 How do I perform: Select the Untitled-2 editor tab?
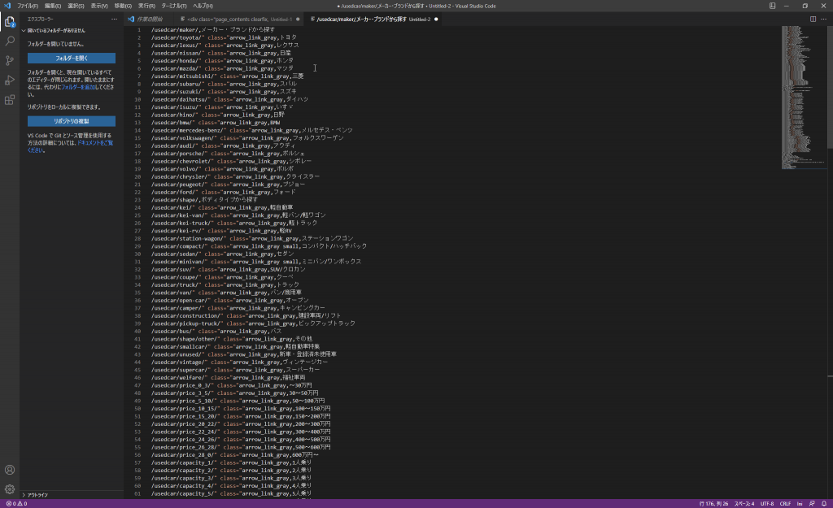pyautogui.click(x=374, y=20)
